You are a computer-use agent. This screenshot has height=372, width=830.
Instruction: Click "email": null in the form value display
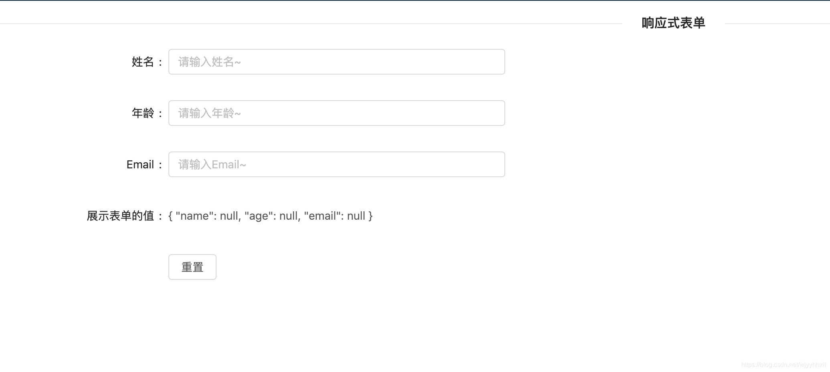(336, 216)
